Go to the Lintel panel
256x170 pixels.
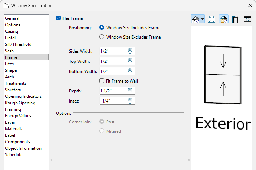click(x=26, y=38)
